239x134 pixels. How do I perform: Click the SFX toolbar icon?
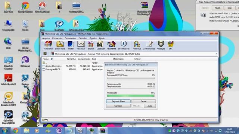(171, 45)
